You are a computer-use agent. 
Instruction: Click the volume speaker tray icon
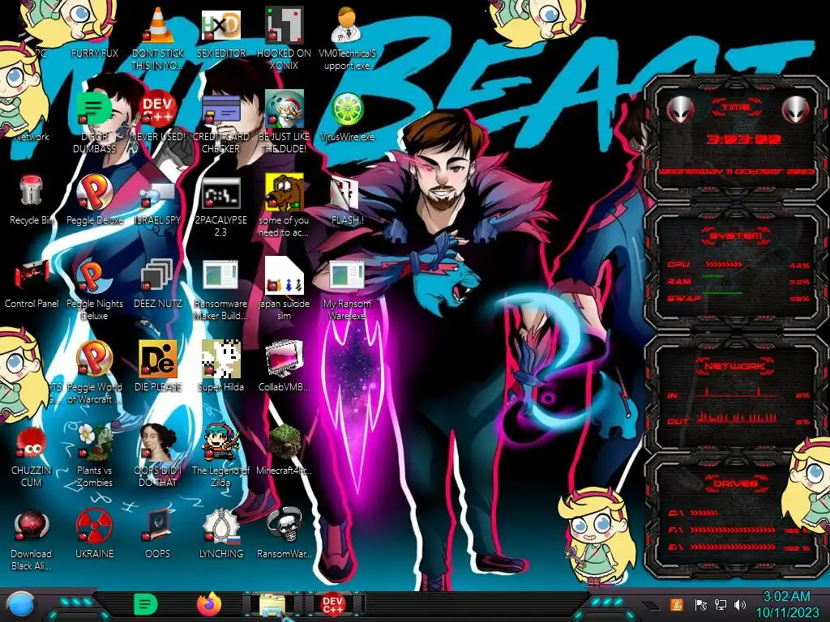740,604
